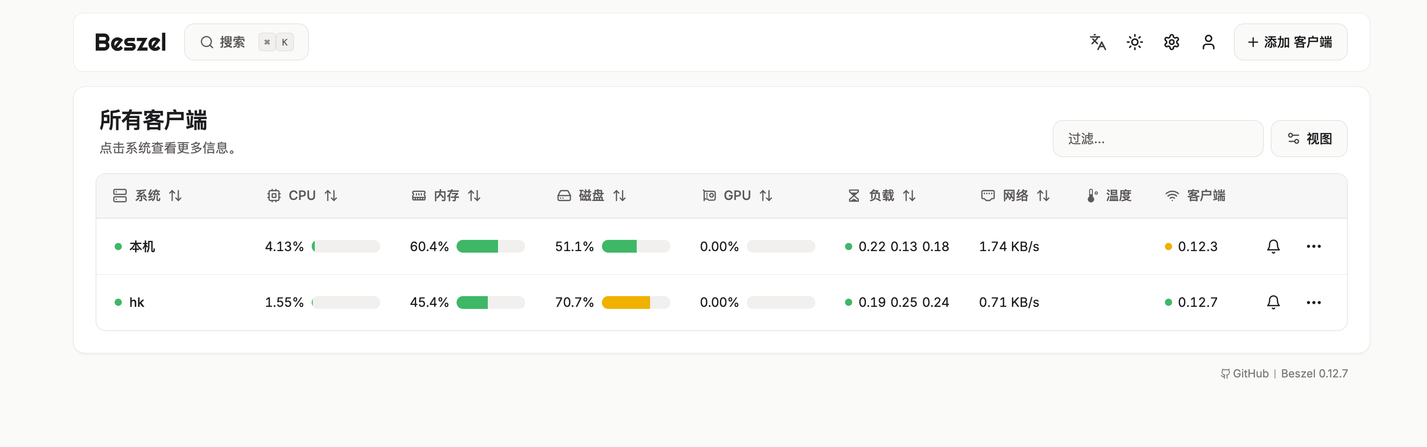The height and width of the screenshot is (447, 1427).
Task: Open settings via the gear icon
Action: pyautogui.click(x=1171, y=42)
